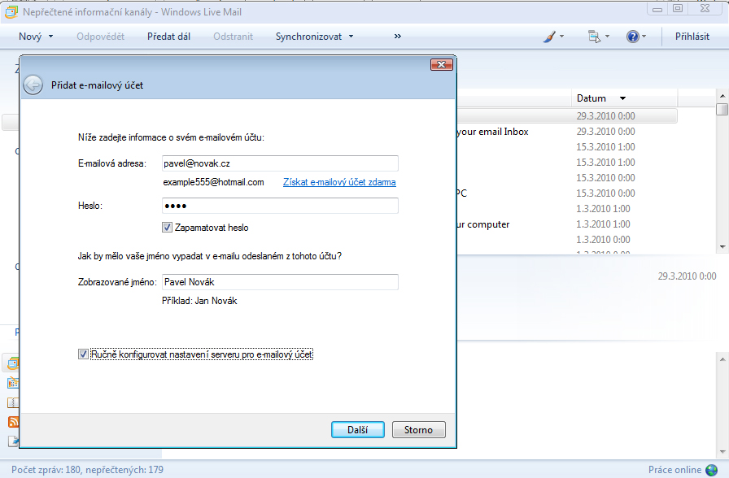Close the Windows Live Mail main window
This screenshot has width=729, height=478.
[705, 8]
